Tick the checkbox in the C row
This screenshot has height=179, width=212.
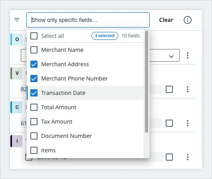tap(169, 123)
